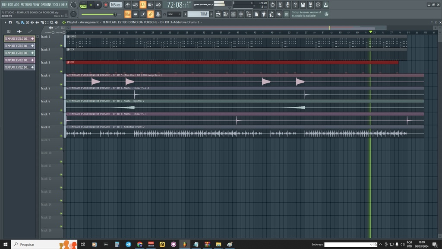
Task: Switch Pat/Song mode toggle
Action: pyautogui.click(x=83, y=5)
